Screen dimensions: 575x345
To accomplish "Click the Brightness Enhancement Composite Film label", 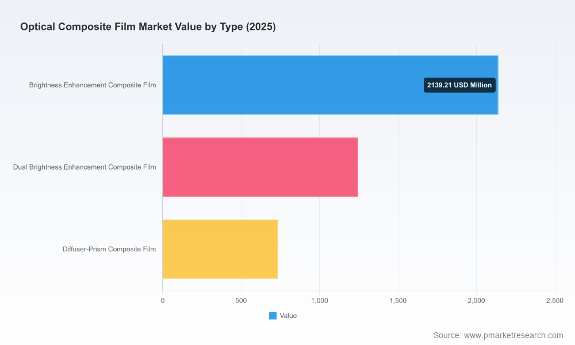I will click(x=93, y=85).
